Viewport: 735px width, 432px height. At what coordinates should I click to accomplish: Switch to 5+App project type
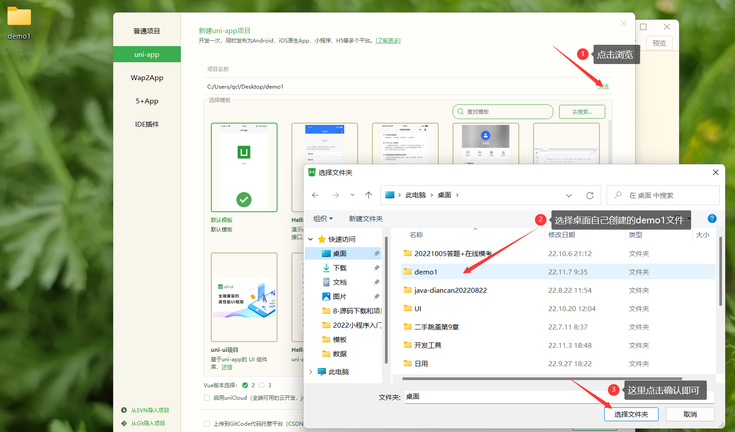tap(147, 101)
